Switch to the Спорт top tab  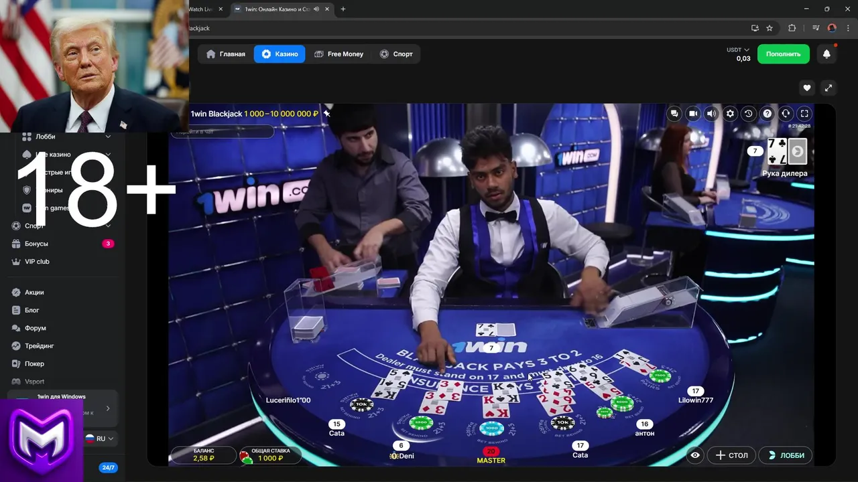[396, 54]
